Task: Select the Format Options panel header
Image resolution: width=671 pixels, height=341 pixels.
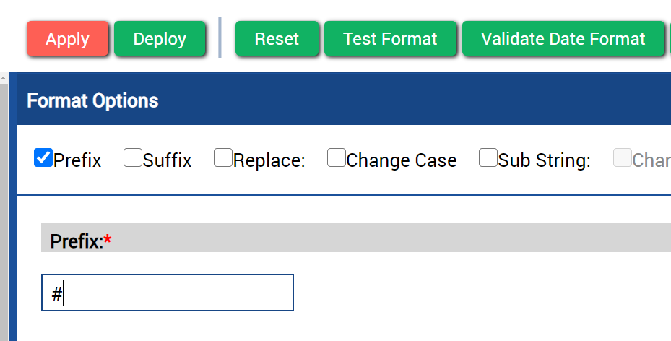Action: pos(344,101)
